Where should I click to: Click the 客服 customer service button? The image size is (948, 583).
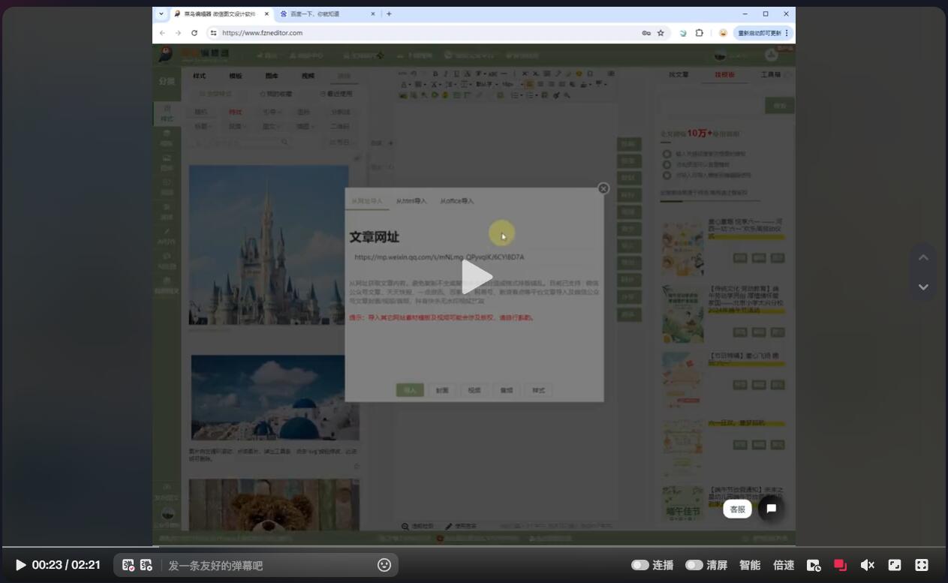pos(738,509)
